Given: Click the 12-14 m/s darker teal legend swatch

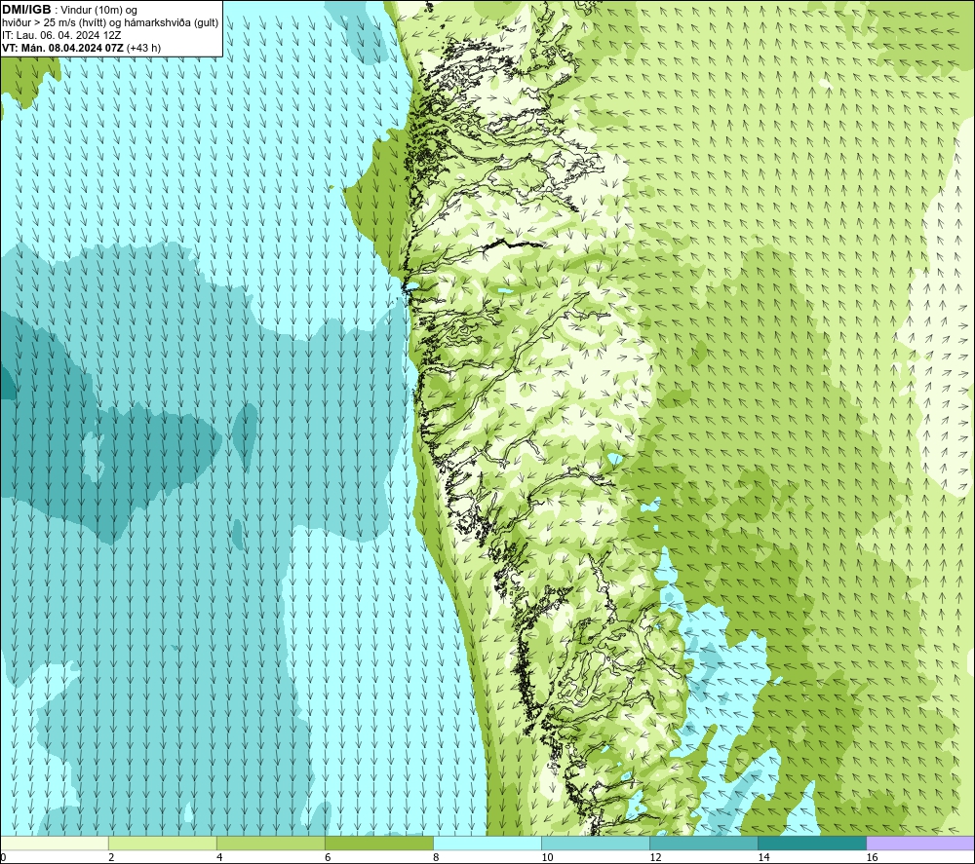Looking at the screenshot, I should point(704,843).
